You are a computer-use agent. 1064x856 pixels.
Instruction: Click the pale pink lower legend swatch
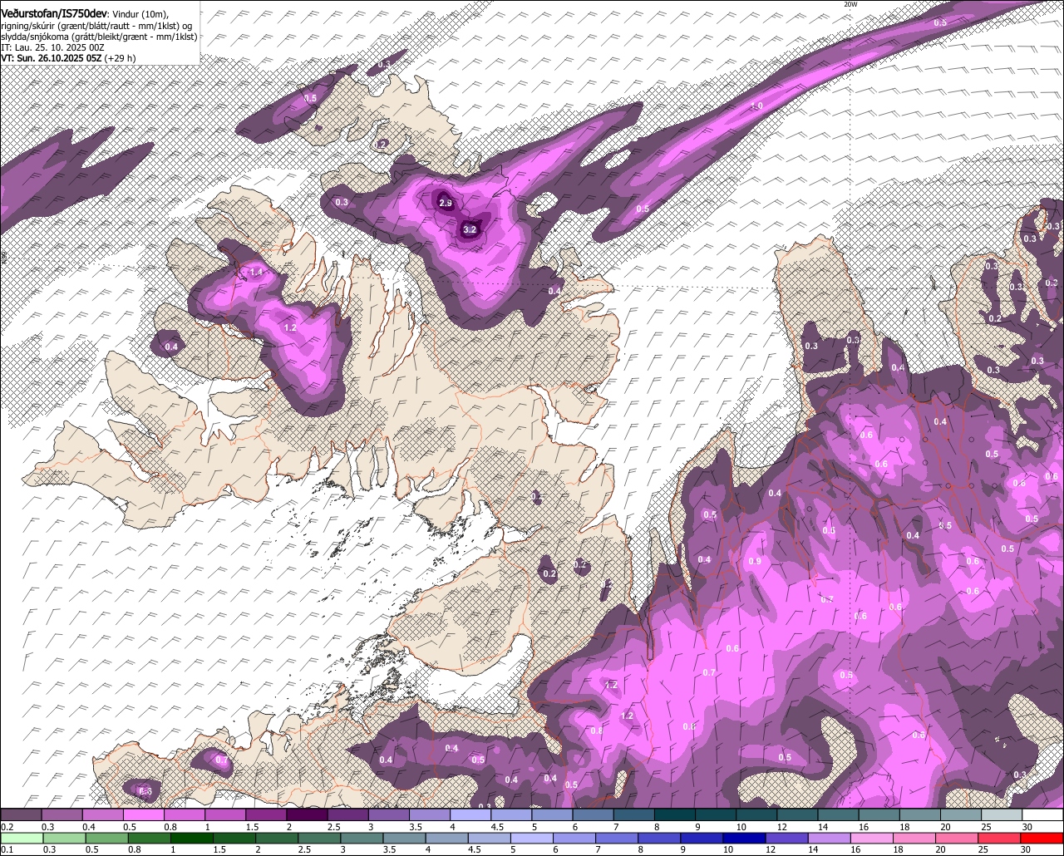pyautogui.click(x=873, y=838)
